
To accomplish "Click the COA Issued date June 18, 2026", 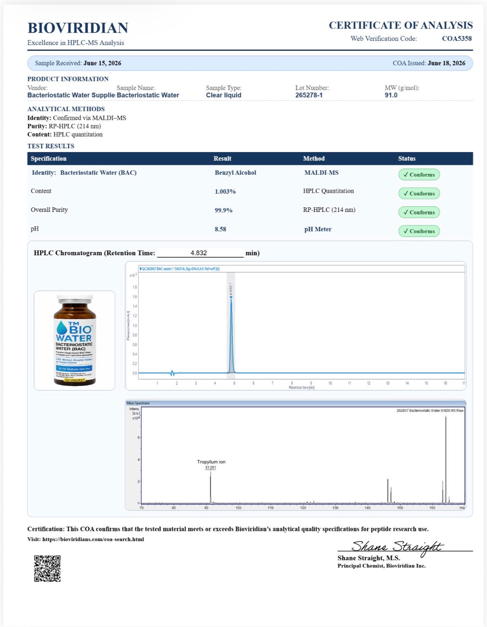I will click(446, 63).
